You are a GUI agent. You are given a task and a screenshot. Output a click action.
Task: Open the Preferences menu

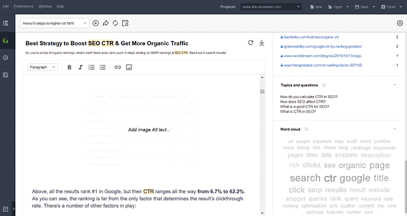tap(23, 6)
